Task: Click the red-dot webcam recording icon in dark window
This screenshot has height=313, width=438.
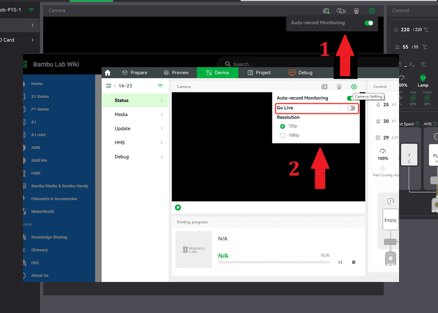Action: point(356,11)
